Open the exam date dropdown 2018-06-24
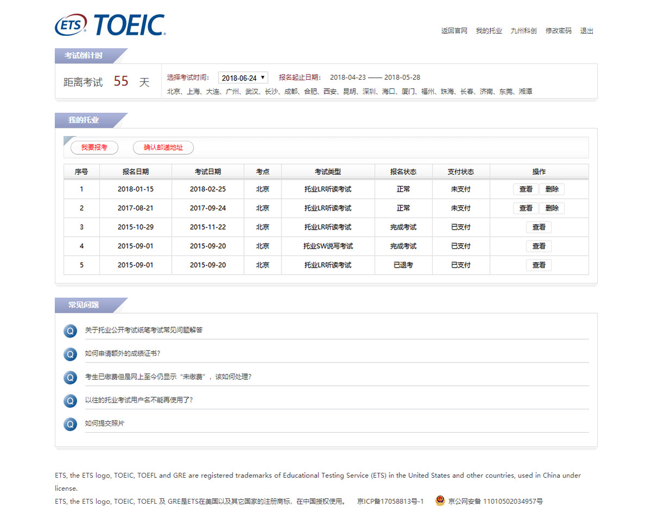The image size is (652, 520). tap(243, 78)
